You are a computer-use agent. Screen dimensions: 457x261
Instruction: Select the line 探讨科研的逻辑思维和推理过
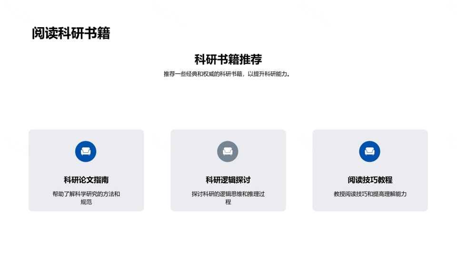click(228, 194)
